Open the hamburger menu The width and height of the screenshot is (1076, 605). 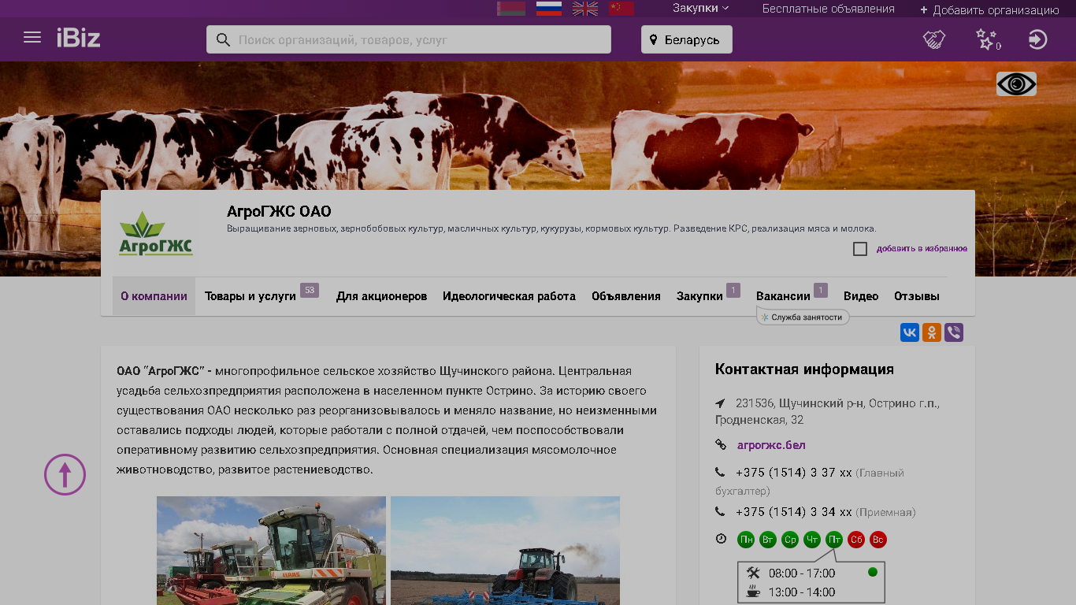click(32, 37)
